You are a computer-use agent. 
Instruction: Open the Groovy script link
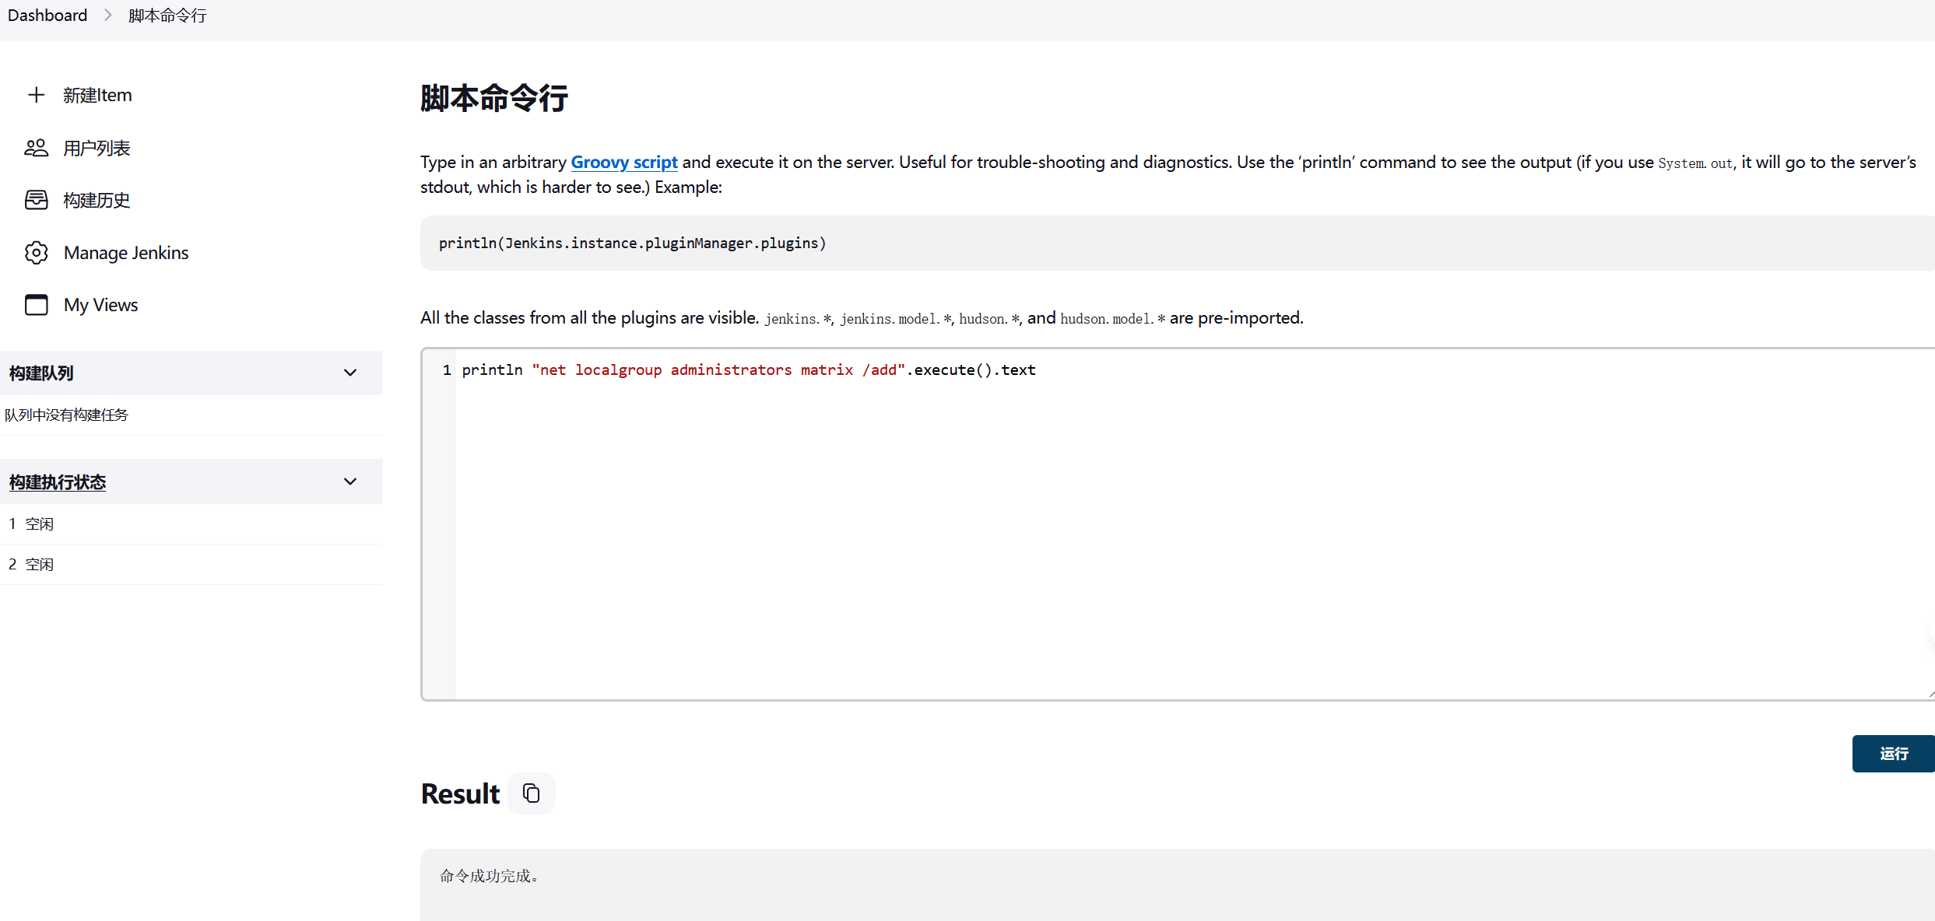623,162
